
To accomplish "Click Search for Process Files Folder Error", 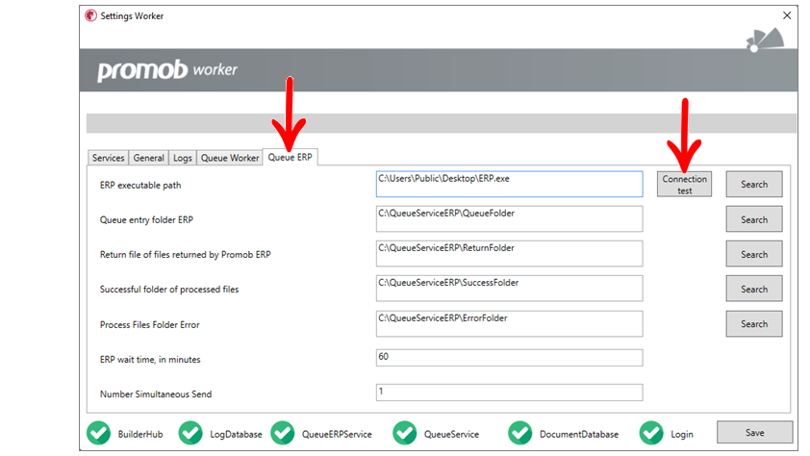I will [x=754, y=324].
